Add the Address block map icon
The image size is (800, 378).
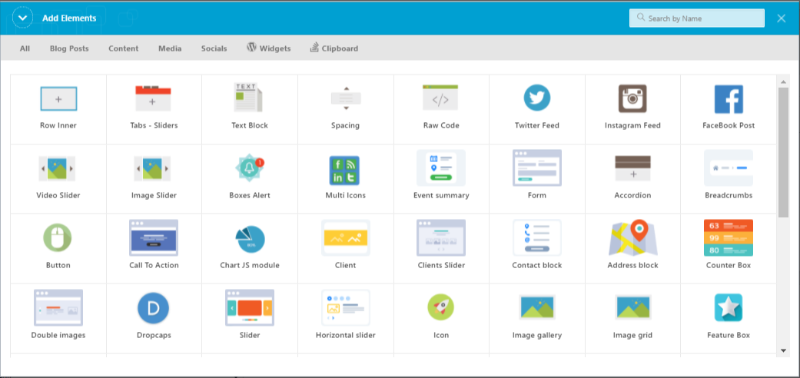click(632, 238)
